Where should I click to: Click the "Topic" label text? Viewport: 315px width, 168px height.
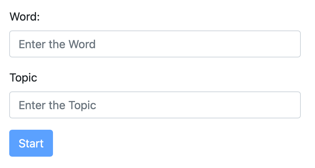point(23,78)
